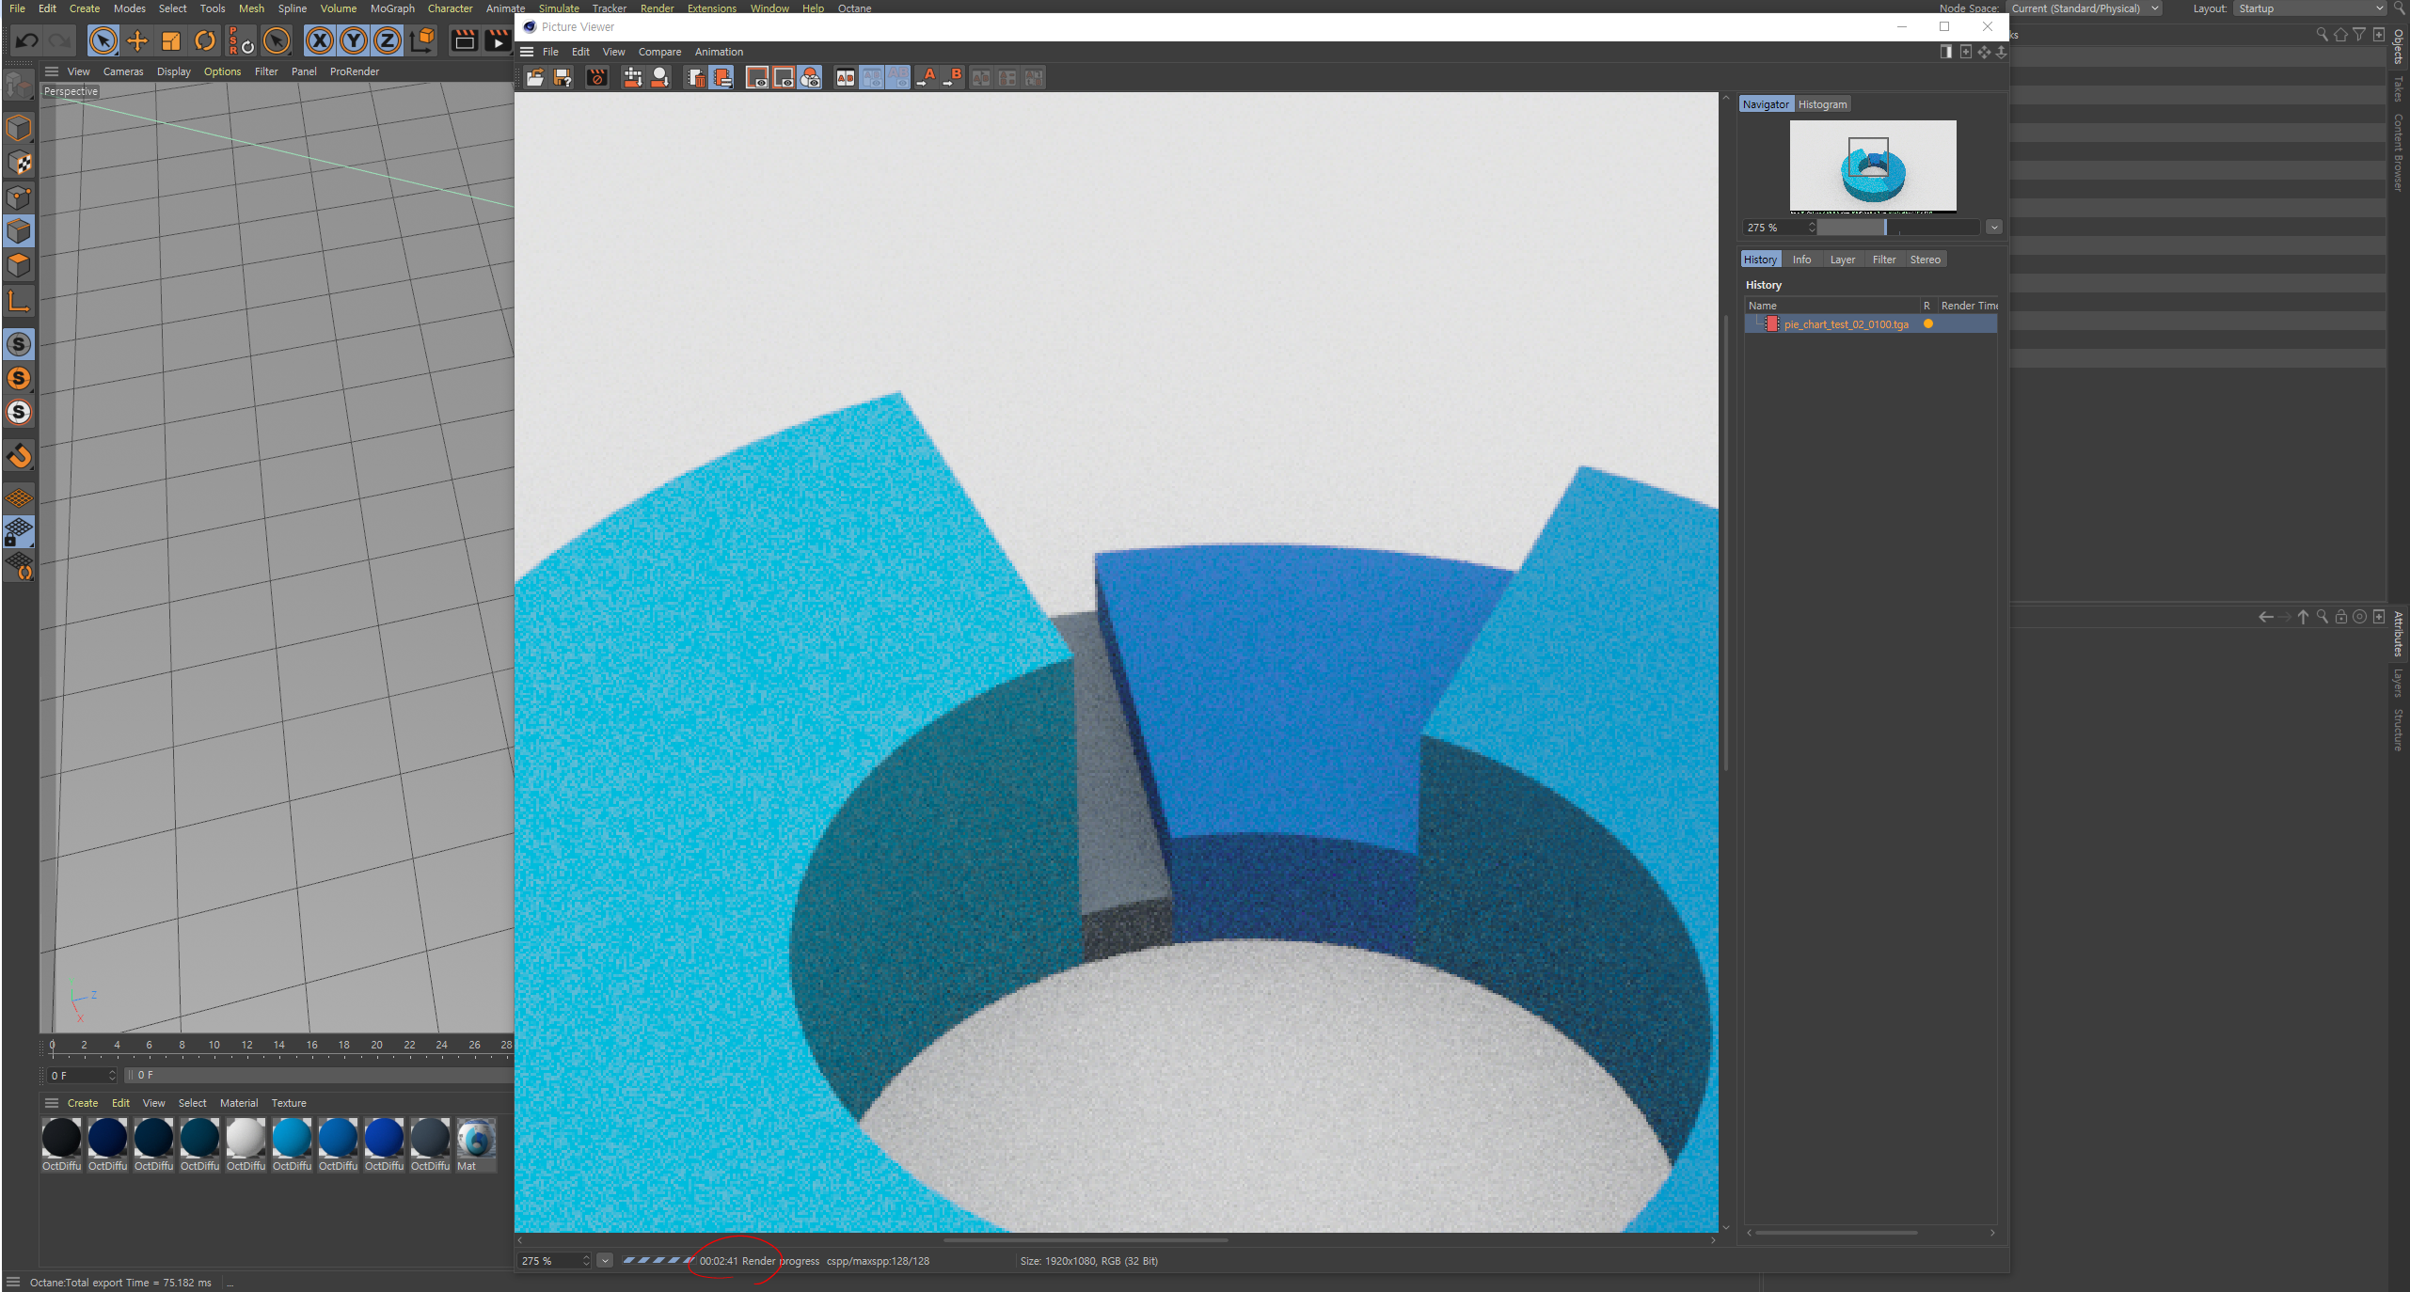Switch to the Info tab
Viewport: 2410px width, 1292px height.
[x=1801, y=260]
